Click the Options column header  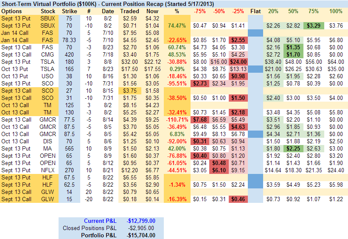(x=11, y=11)
